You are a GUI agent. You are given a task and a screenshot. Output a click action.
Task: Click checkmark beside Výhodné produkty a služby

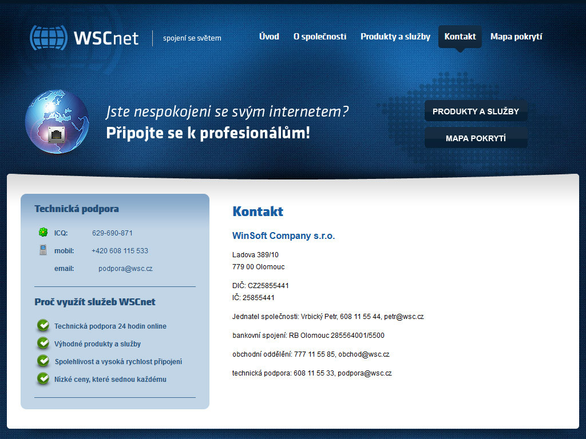click(43, 343)
